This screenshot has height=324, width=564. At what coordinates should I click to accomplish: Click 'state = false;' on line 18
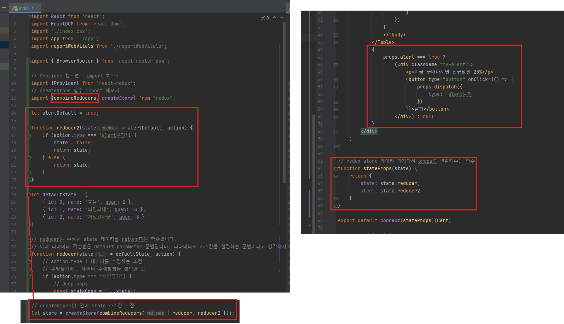74,143
